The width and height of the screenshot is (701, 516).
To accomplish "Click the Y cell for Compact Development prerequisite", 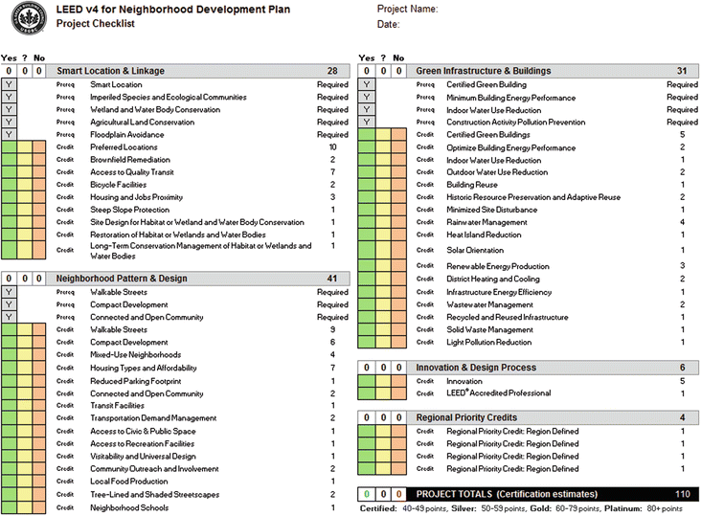I will tap(9, 304).
